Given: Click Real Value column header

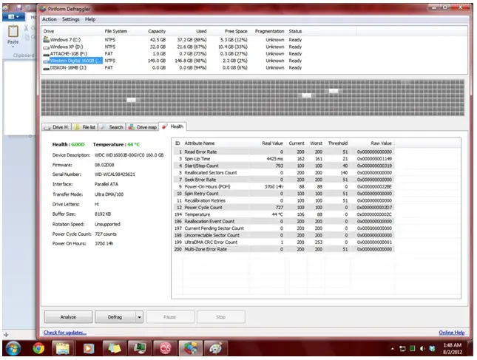Looking at the screenshot, I should (x=273, y=143).
